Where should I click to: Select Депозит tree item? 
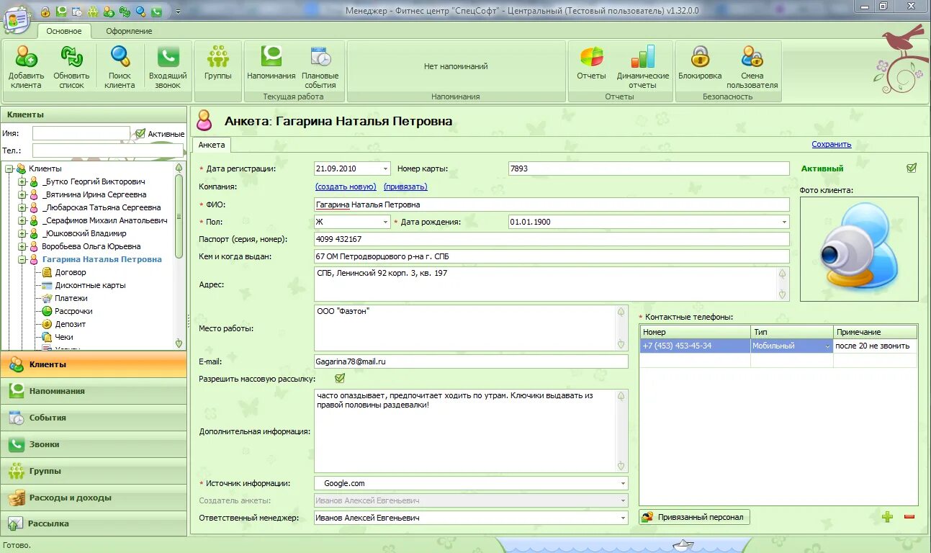(71, 324)
